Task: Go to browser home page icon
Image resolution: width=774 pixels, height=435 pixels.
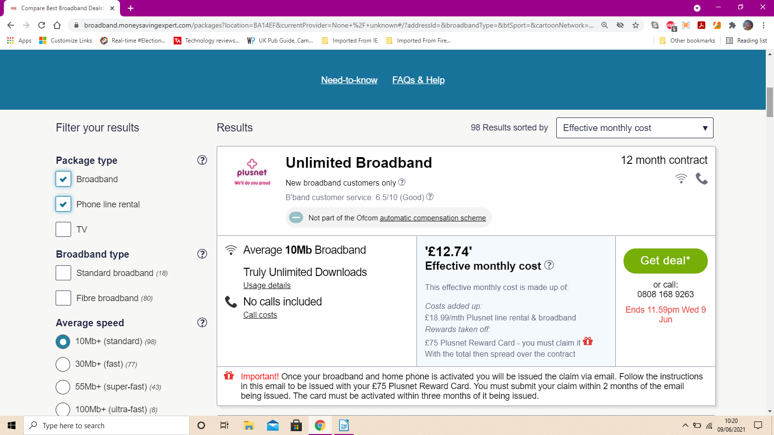Action: tap(57, 25)
